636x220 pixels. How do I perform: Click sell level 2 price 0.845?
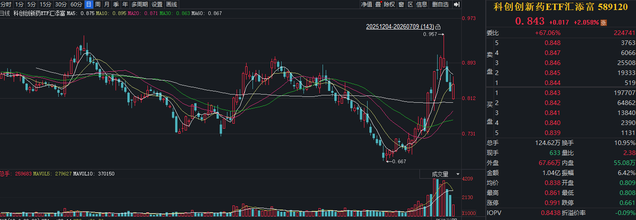552,73
